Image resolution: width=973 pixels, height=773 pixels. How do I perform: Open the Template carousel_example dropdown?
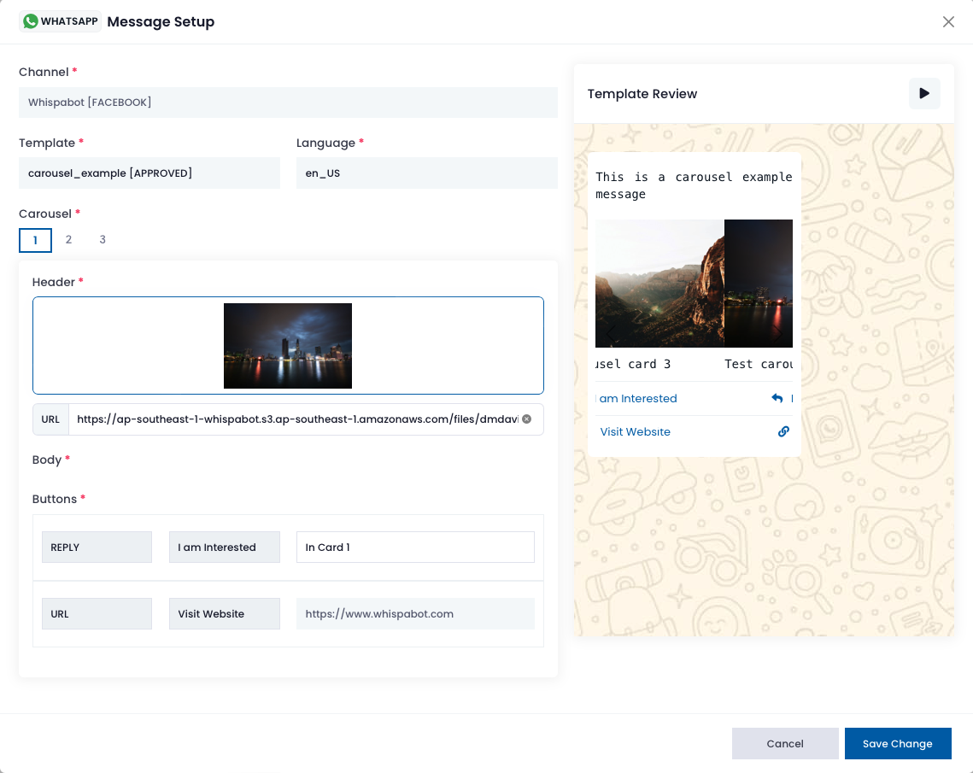pyautogui.click(x=149, y=173)
